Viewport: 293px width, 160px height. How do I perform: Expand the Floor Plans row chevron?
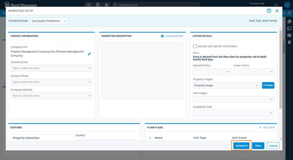pyautogui.click(x=150, y=138)
